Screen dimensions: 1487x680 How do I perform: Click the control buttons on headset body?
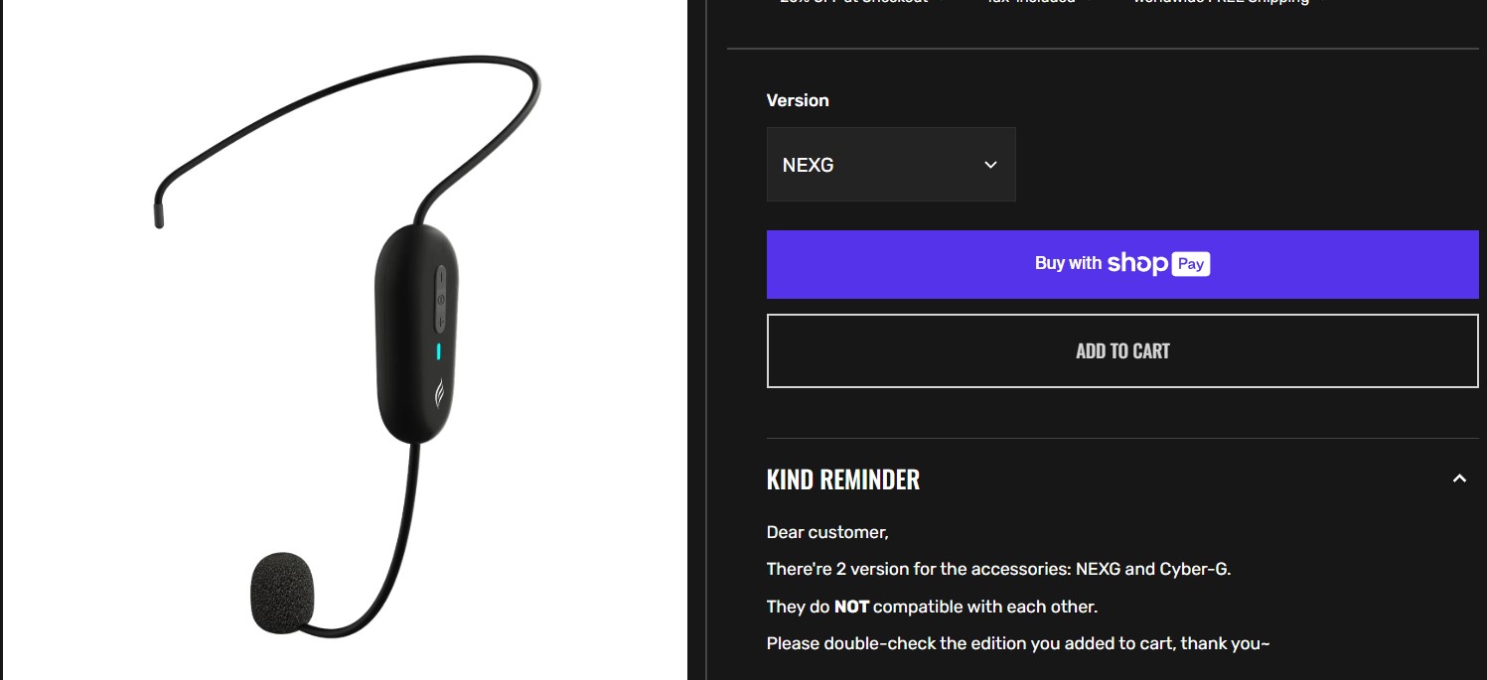[x=439, y=298]
